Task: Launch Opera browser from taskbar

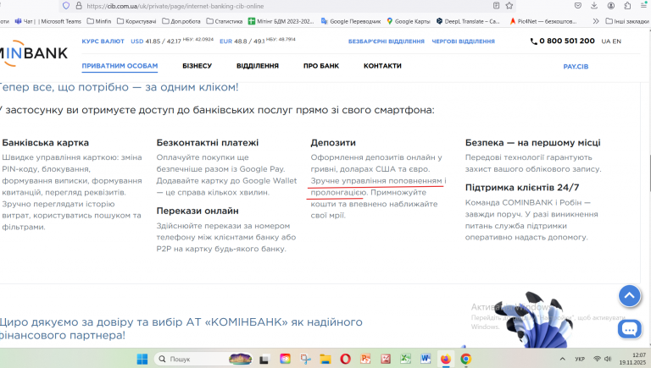Action: (x=346, y=359)
